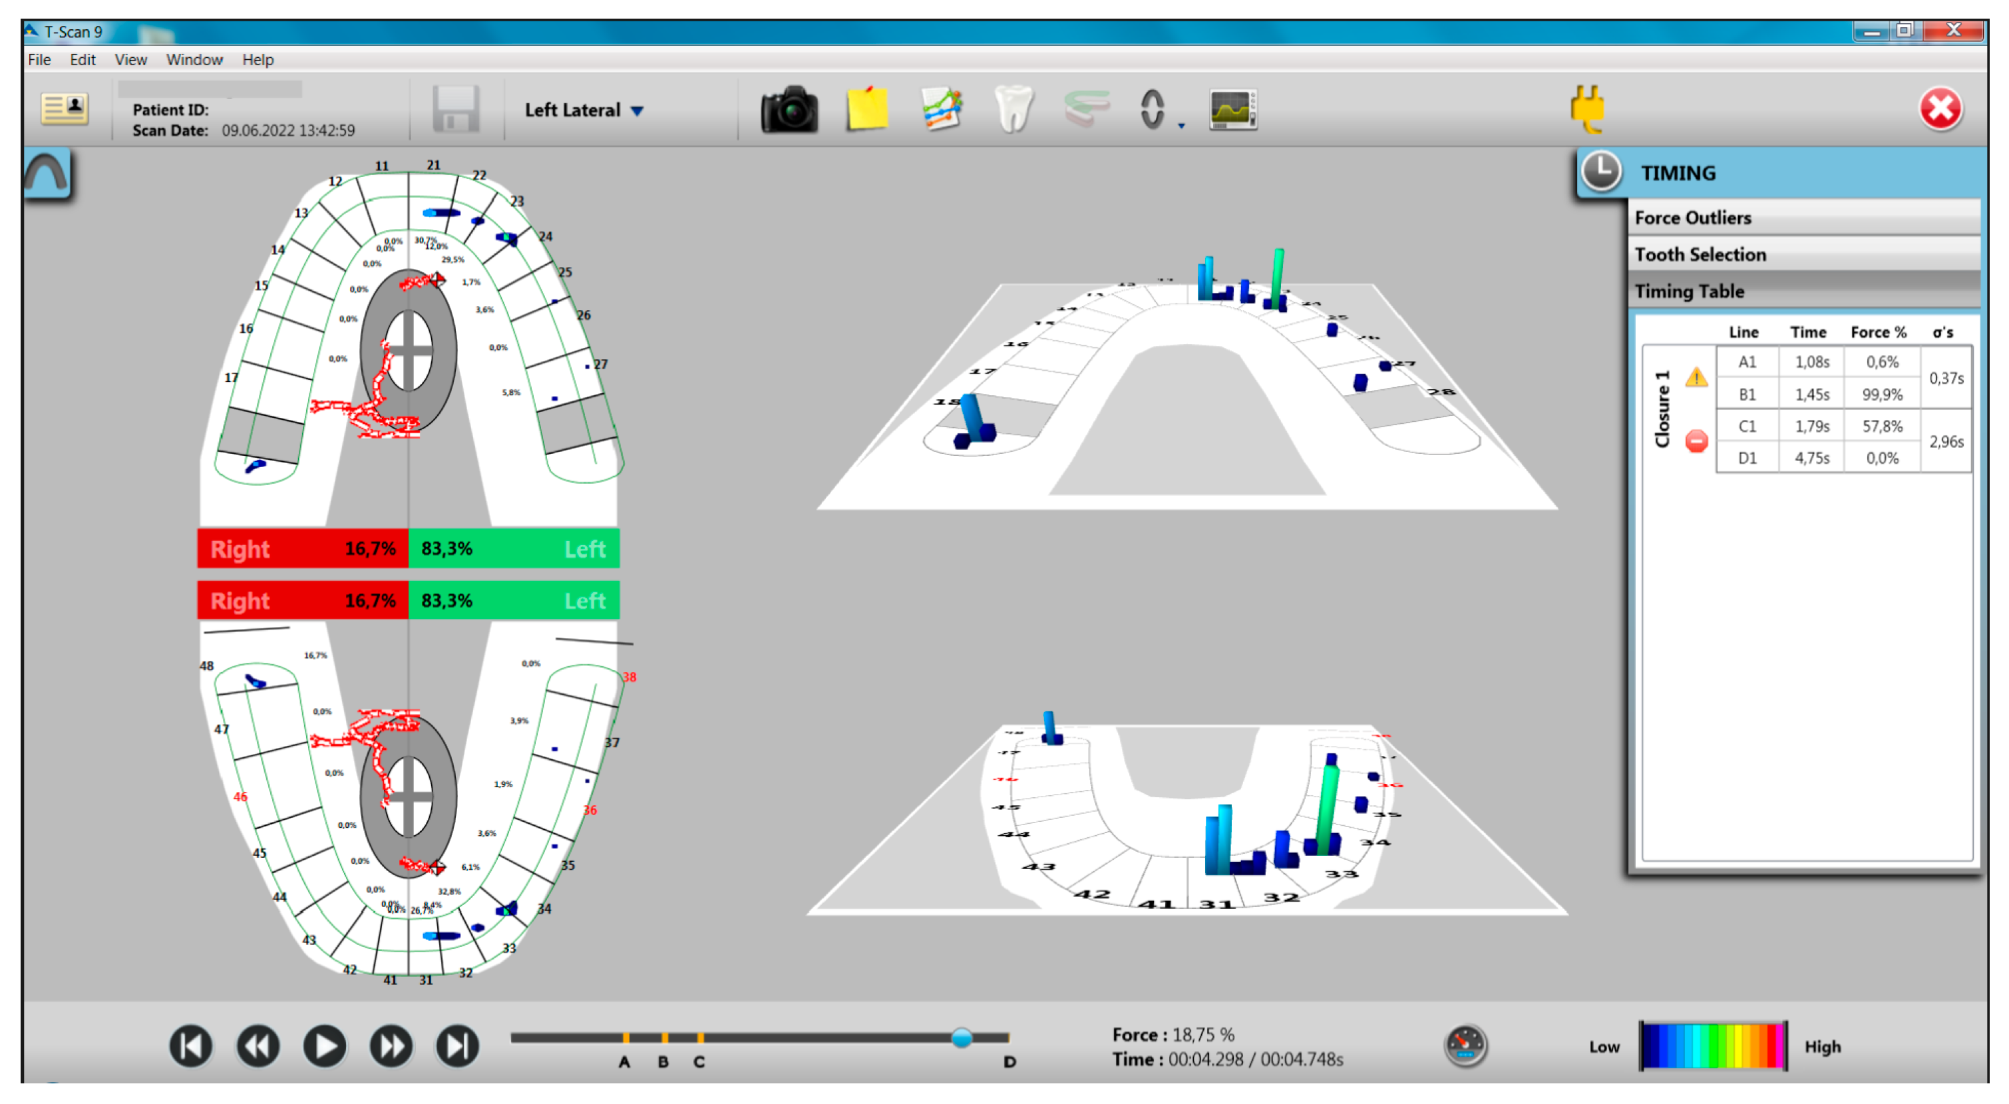Viewport: 2009px width, 1104px height.
Task: Click the camera snapshot icon
Action: coord(789,110)
